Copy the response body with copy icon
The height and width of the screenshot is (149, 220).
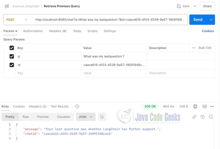tap(203, 117)
